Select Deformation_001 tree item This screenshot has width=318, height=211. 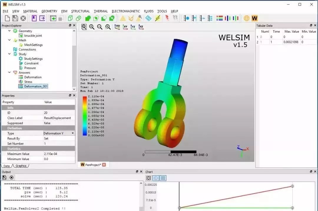36,86
